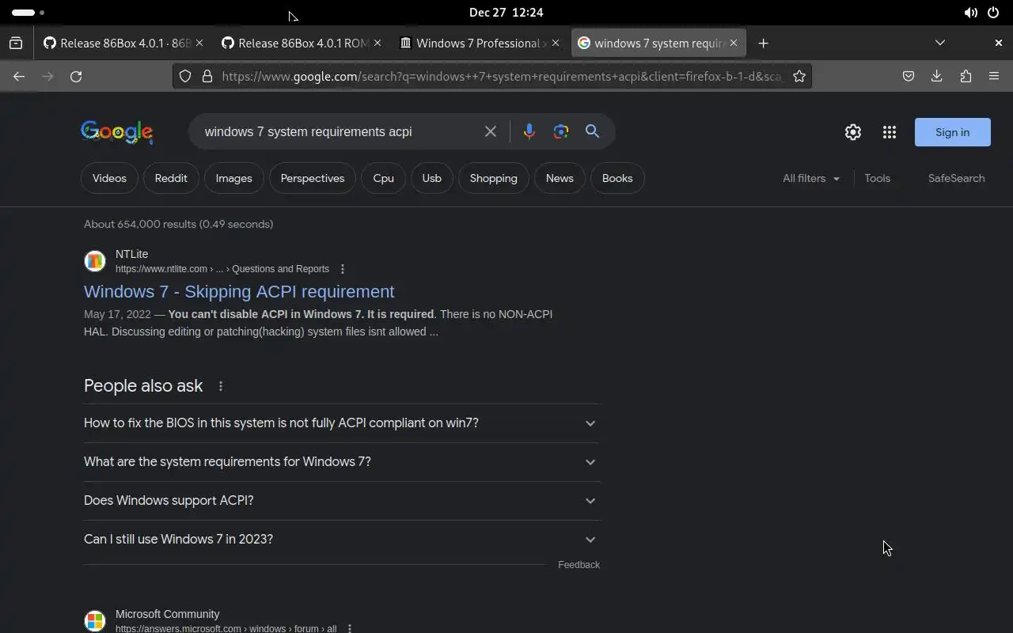Reload the current page
1013x633 pixels.
(x=76, y=76)
